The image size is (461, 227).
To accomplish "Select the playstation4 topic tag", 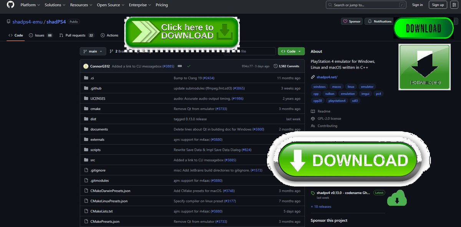I will click(337, 101).
